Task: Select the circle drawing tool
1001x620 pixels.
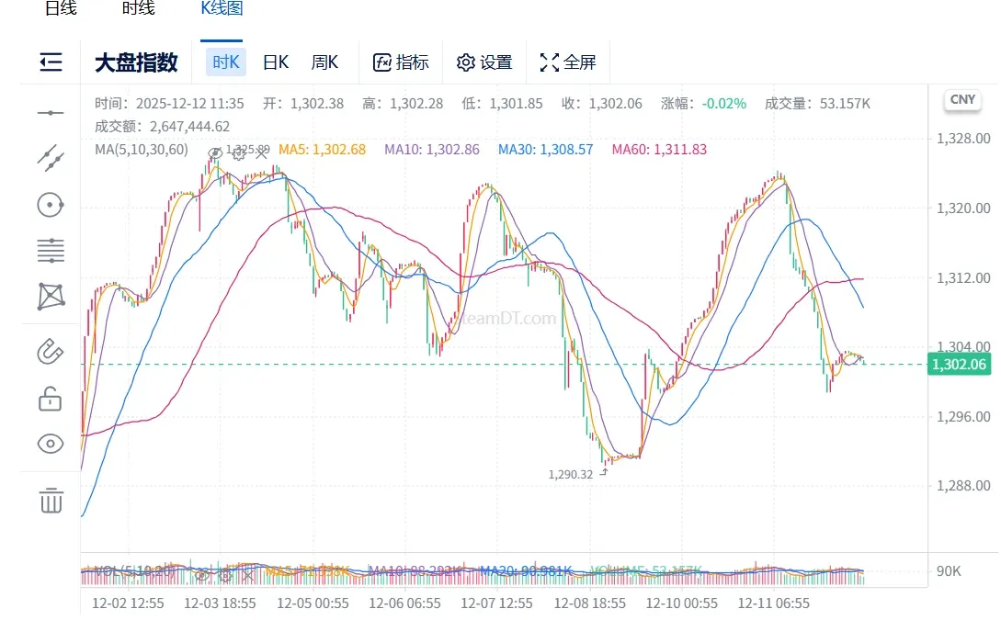Action: tap(51, 204)
